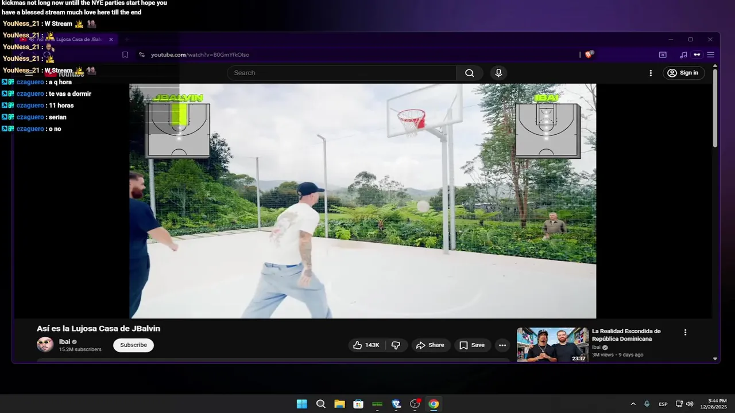Screen dimensions: 735x413
Task: Click the recommended video title 'La Realidad Escondida'
Action: pos(626,335)
